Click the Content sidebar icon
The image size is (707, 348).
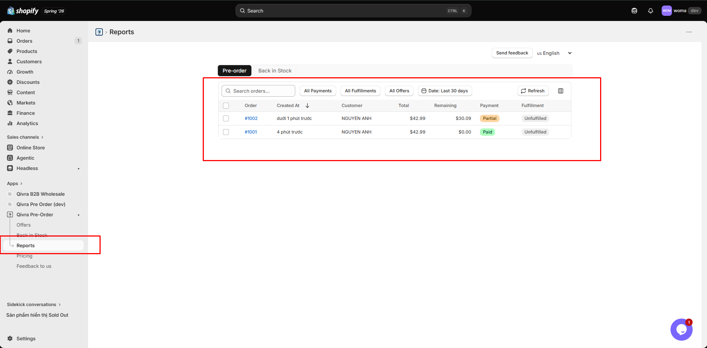point(10,92)
